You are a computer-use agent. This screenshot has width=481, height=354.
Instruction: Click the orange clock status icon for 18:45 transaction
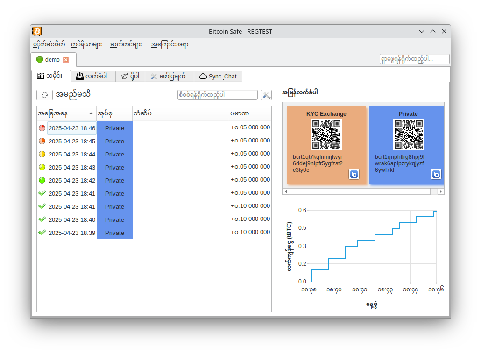click(42, 141)
